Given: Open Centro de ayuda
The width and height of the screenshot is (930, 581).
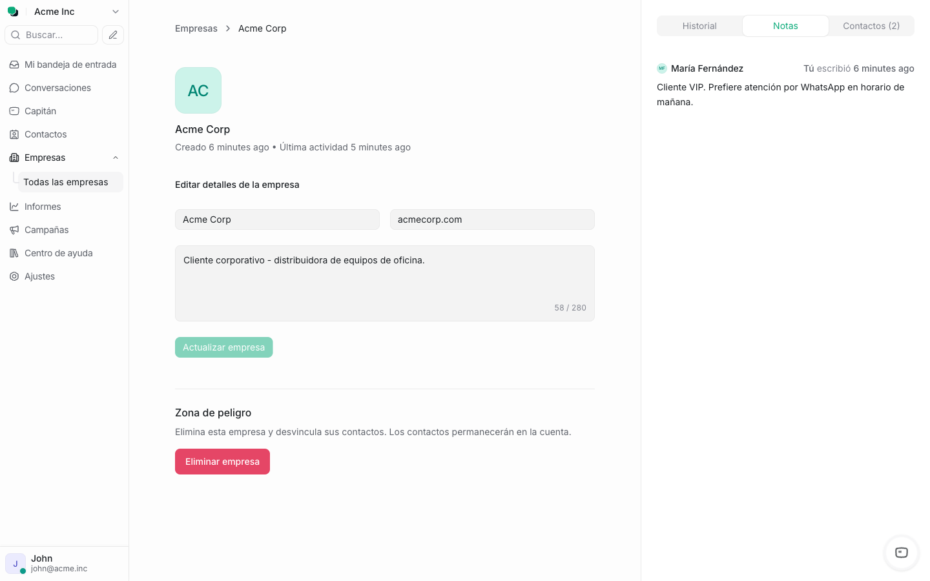Looking at the screenshot, I should coord(64,253).
